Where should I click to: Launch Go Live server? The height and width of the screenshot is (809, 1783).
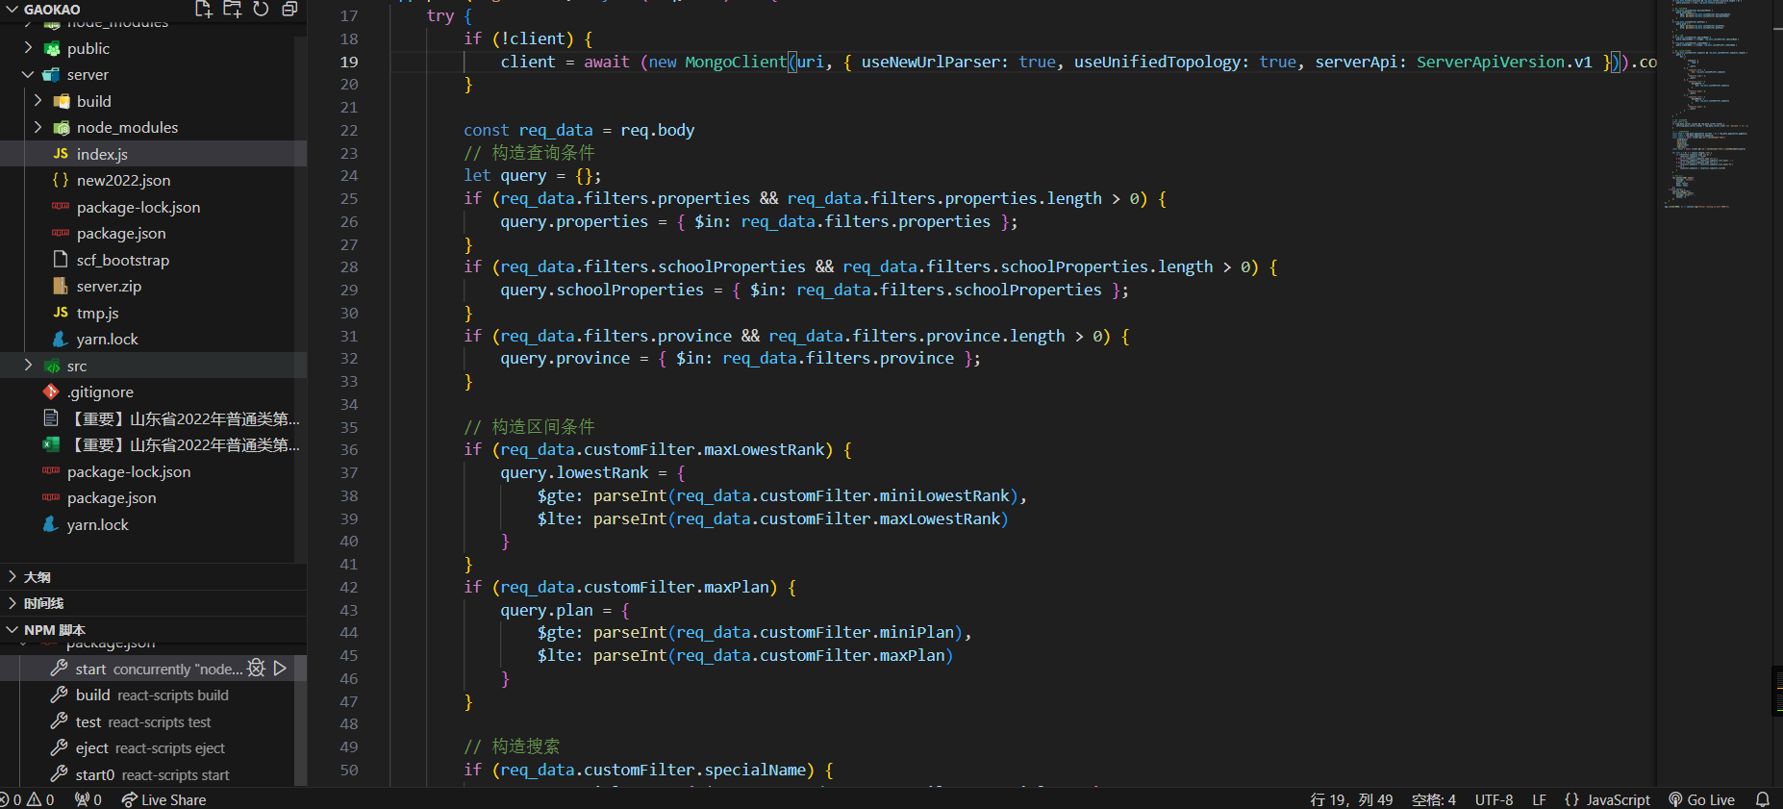pyautogui.click(x=1701, y=799)
